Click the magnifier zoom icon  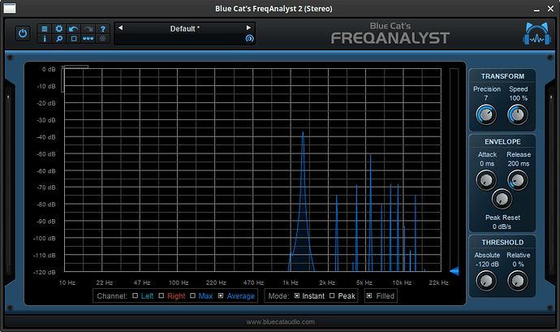click(58, 38)
